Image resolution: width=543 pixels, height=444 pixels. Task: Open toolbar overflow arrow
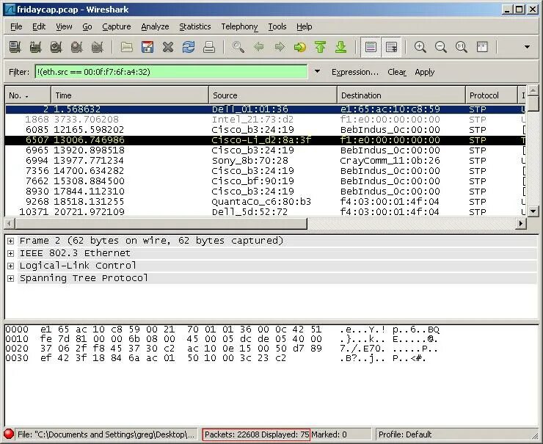coord(527,47)
